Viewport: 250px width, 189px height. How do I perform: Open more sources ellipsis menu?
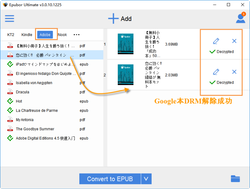77,35
